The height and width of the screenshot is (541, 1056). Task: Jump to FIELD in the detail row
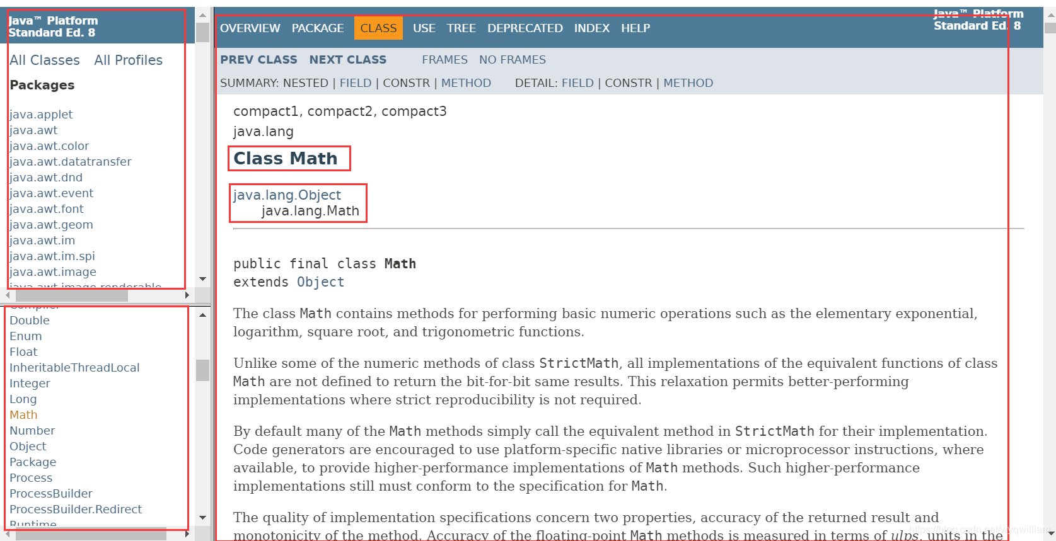pyautogui.click(x=577, y=83)
